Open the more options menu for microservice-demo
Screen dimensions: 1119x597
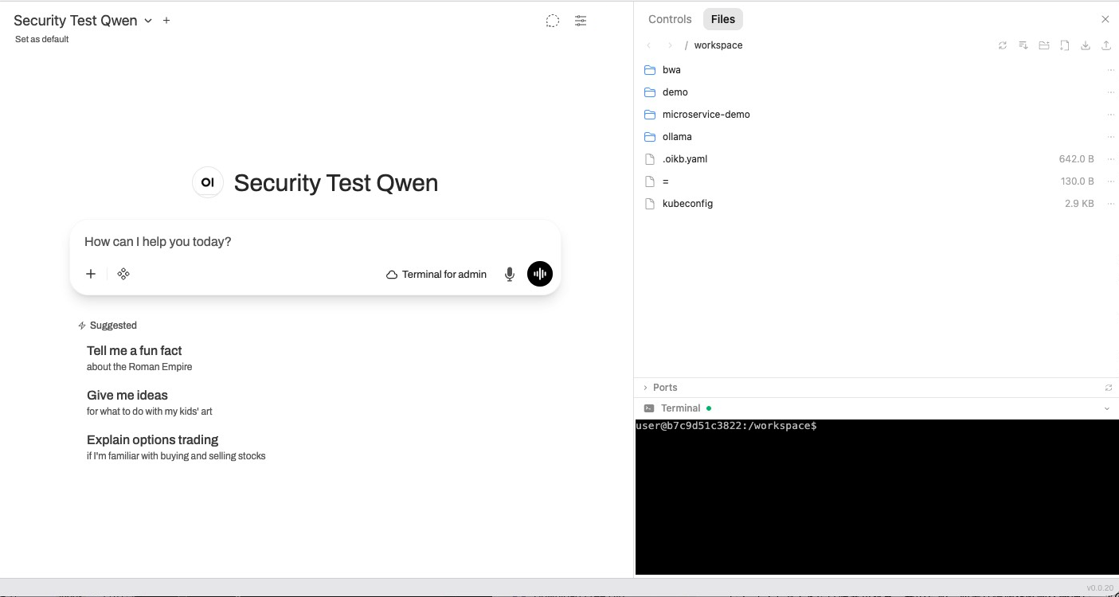point(1111,115)
